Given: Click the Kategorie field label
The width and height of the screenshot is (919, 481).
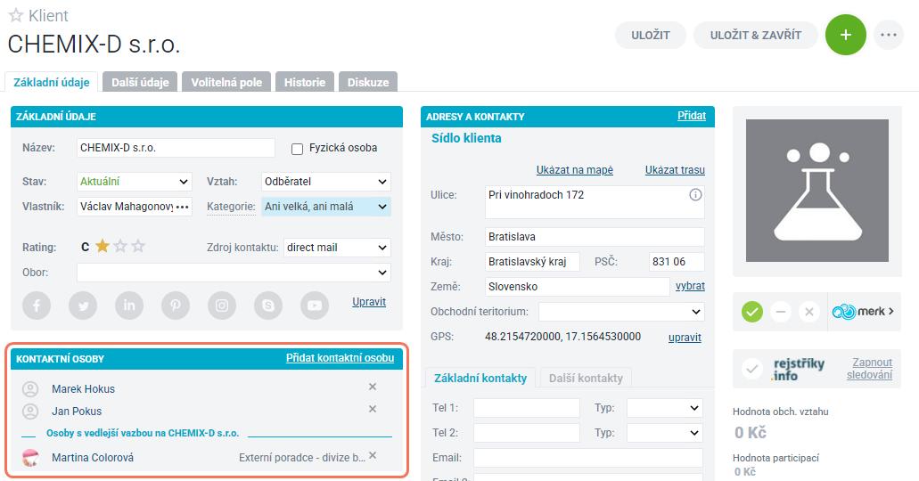Looking at the screenshot, I should 231,207.
